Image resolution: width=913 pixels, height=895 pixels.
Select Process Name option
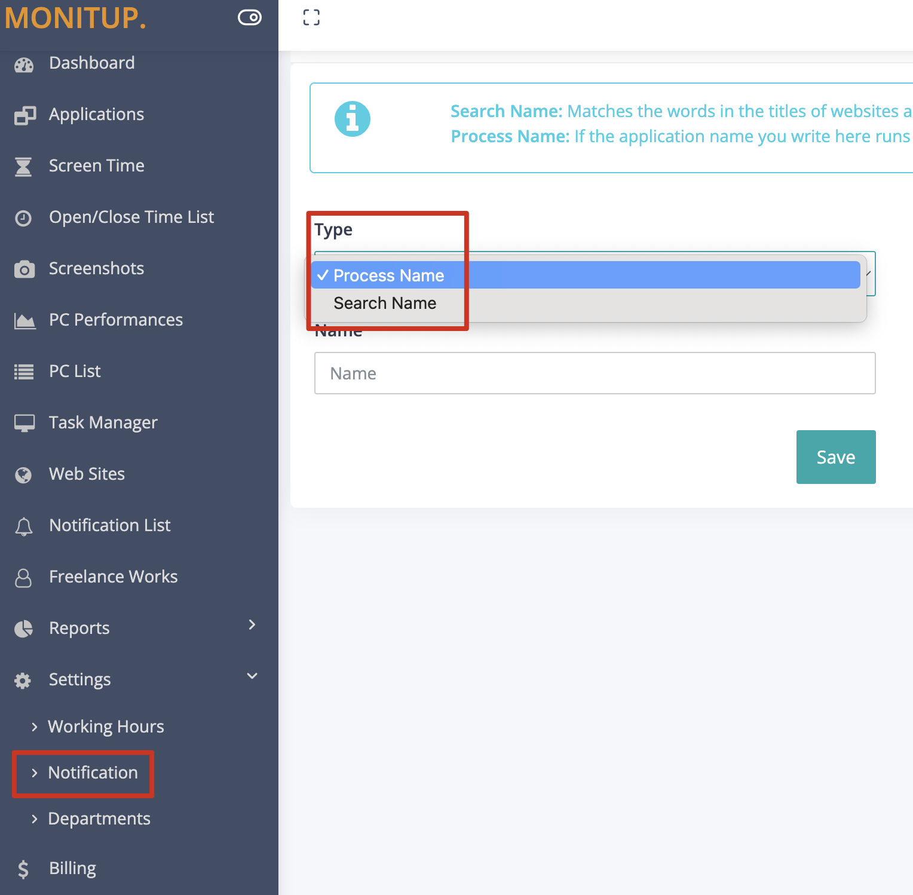pyautogui.click(x=586, y=275)
